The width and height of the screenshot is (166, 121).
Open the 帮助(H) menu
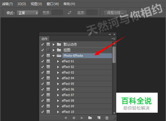69,4
